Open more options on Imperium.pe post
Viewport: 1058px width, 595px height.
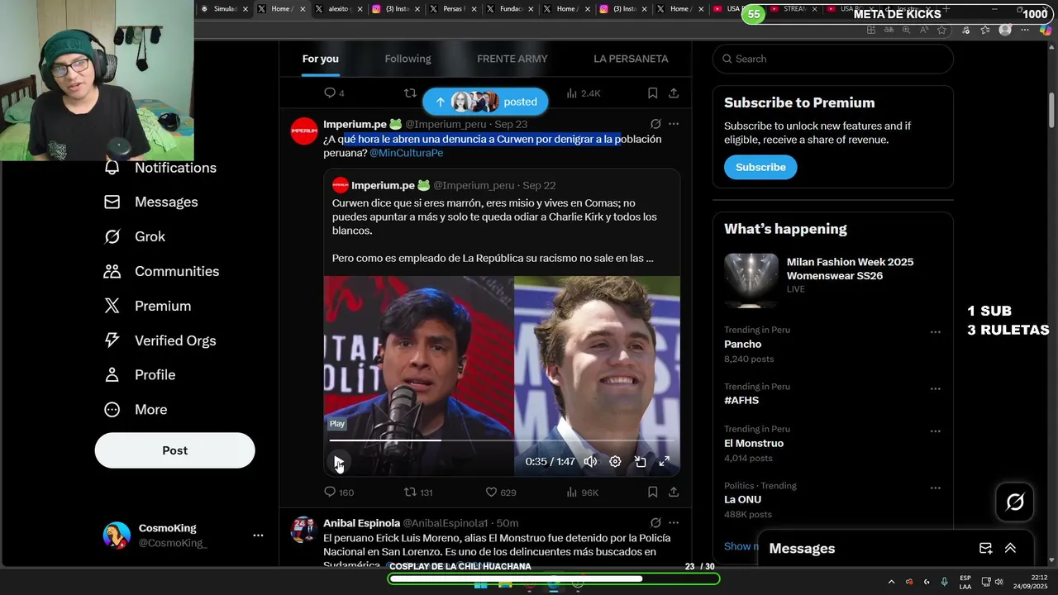tap(674, 124)
